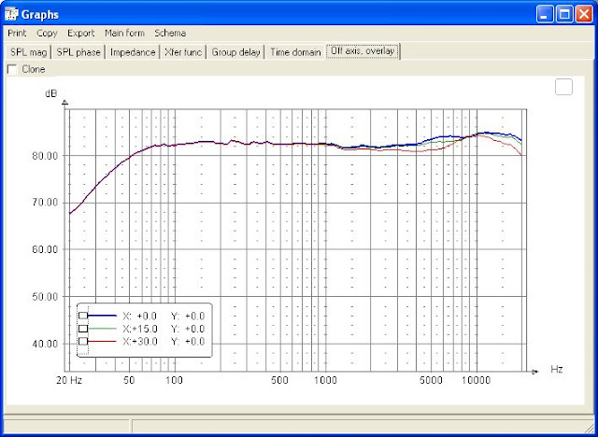Open the Schema menu

pos(170,33)
